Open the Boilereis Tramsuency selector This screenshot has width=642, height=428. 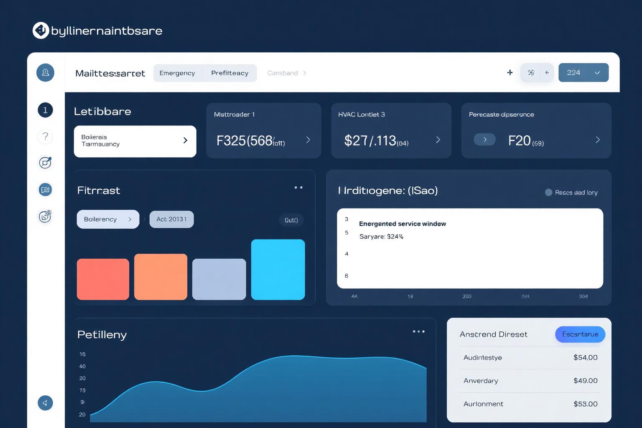135,141
